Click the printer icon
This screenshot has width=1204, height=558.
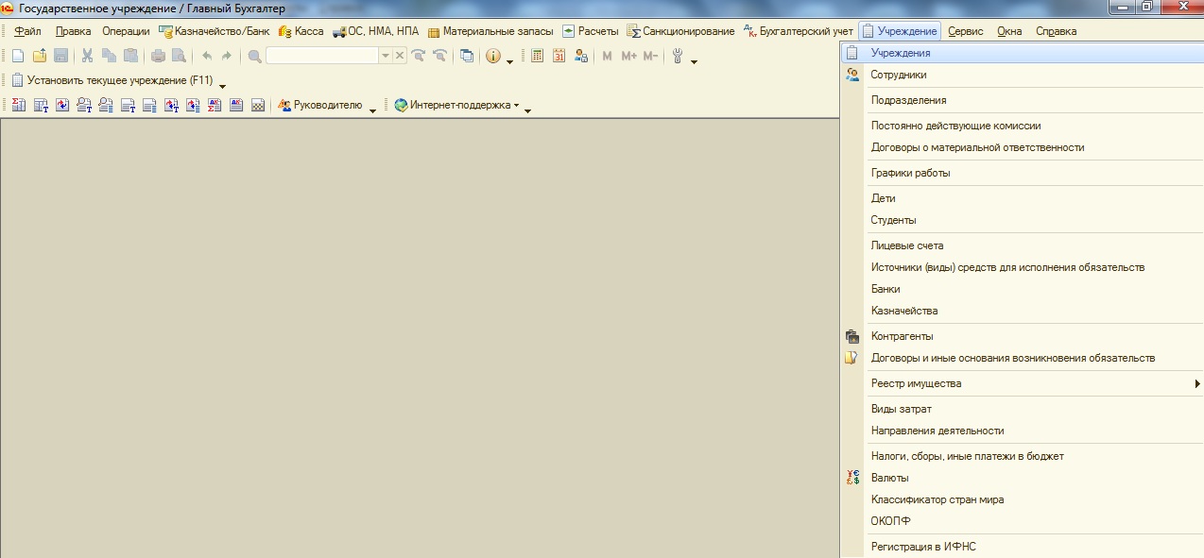point(158,56)
